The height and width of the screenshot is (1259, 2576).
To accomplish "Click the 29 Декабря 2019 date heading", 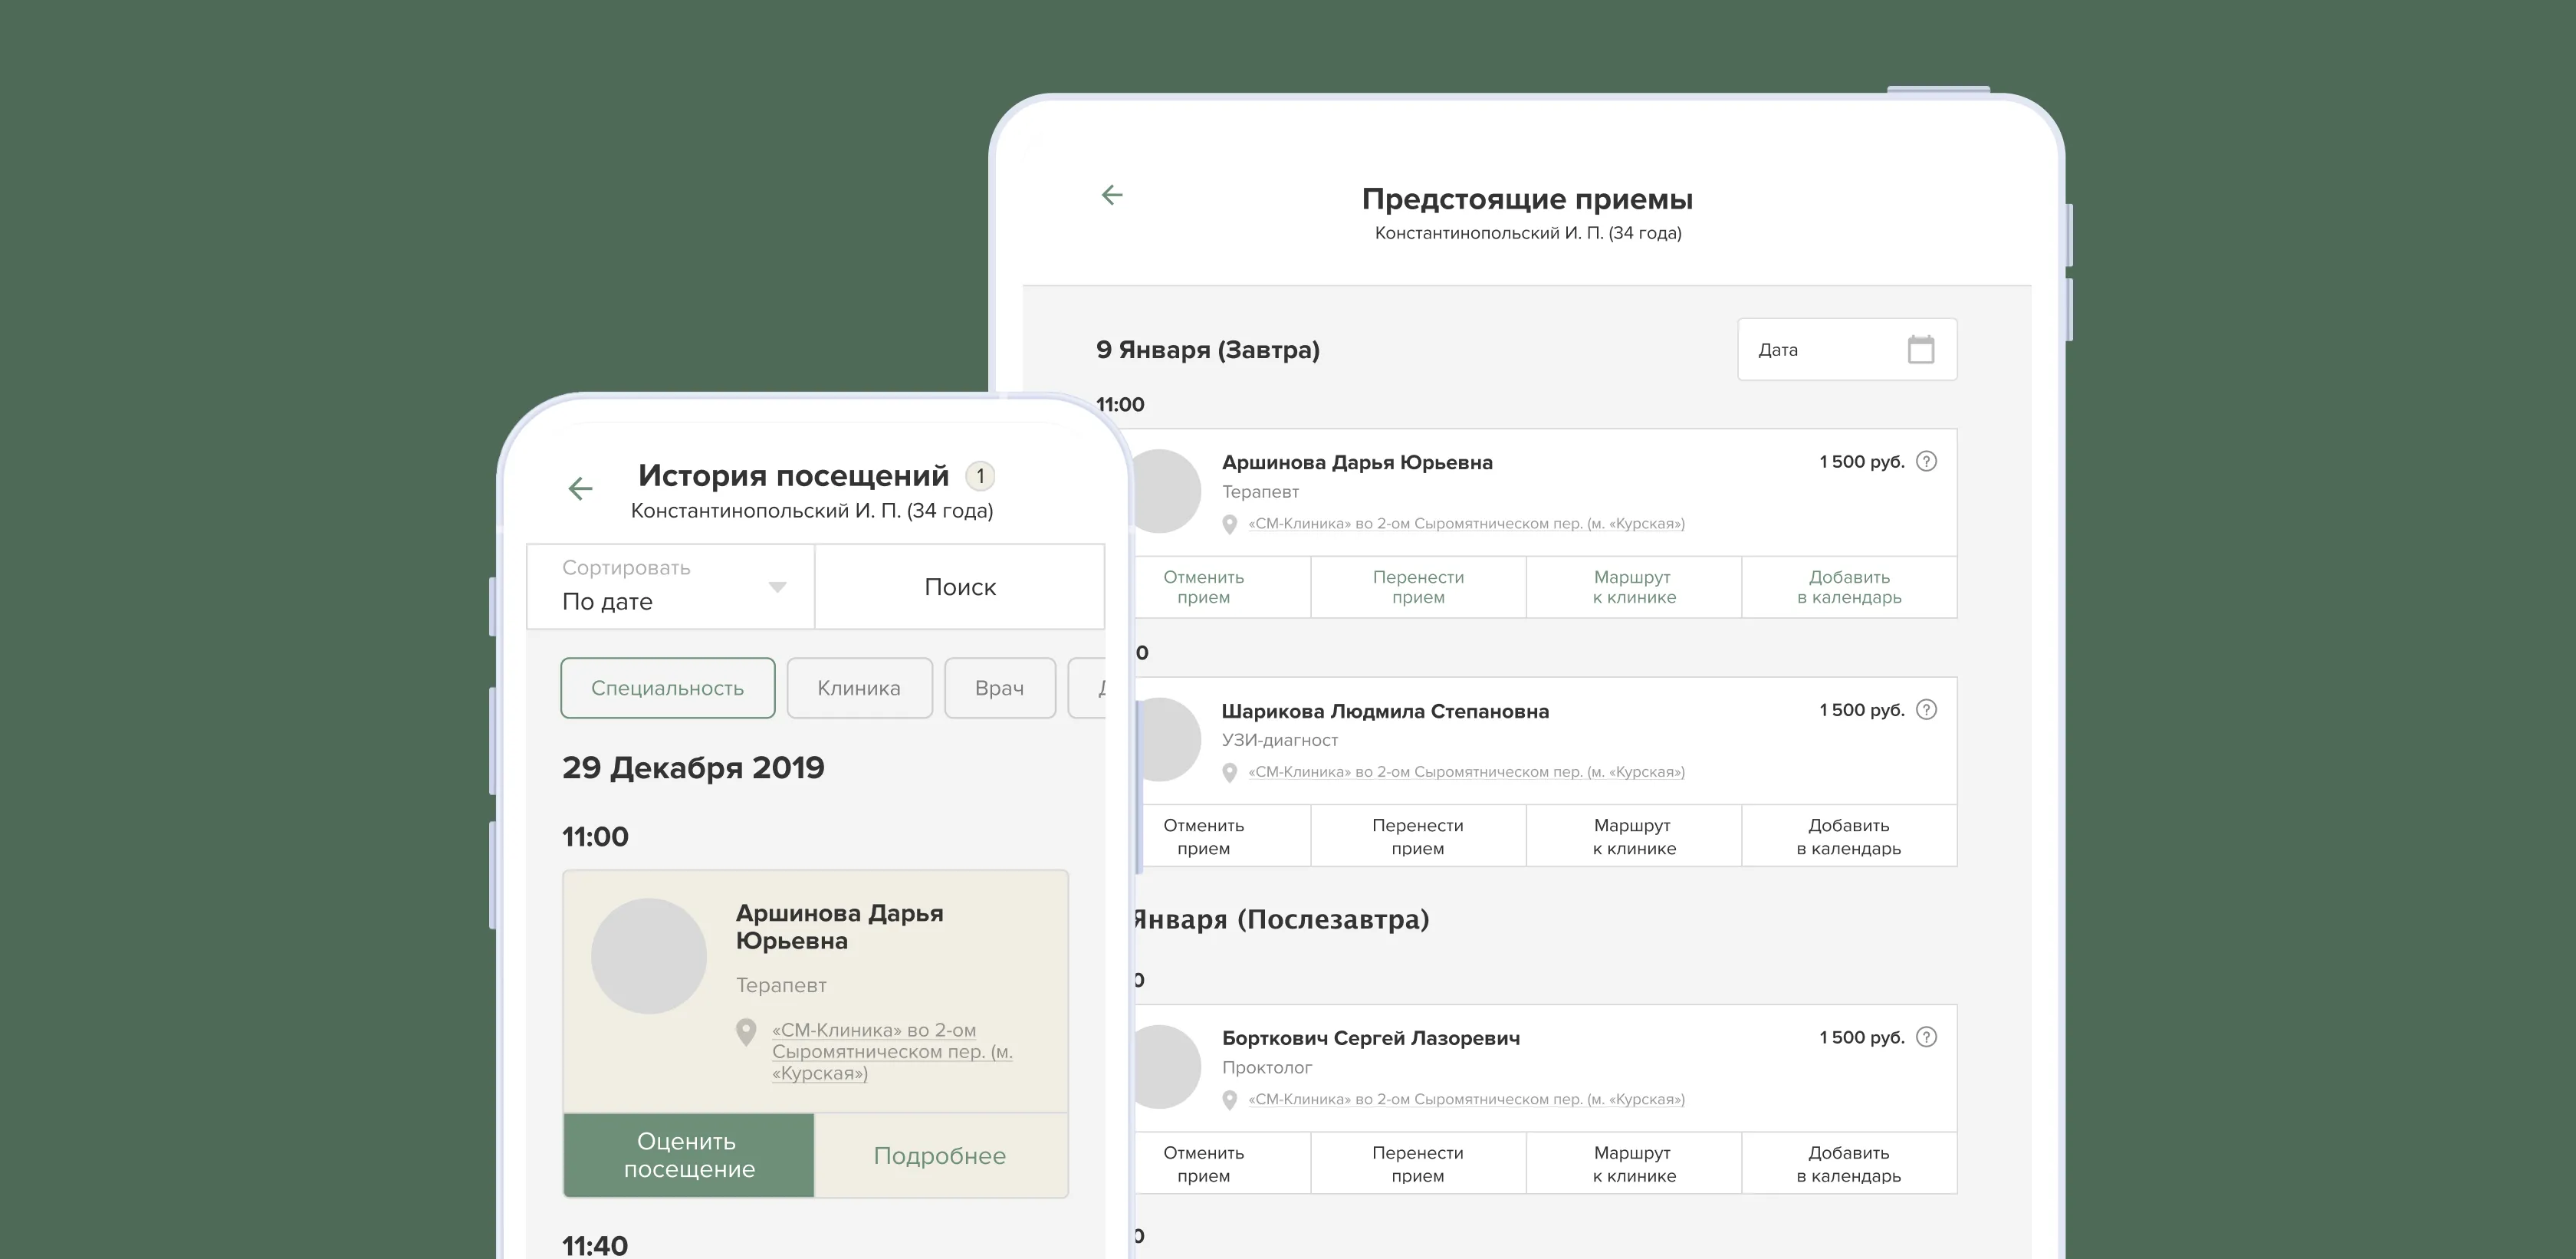I will pyautogui.click(x=693, y=767).
